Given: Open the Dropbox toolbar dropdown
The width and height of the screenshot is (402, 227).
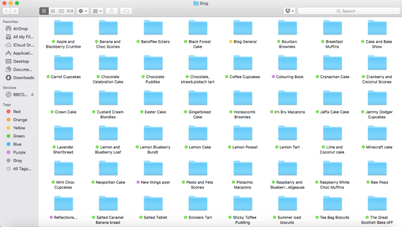Looking at the screenshot, I should coord(290,11).
